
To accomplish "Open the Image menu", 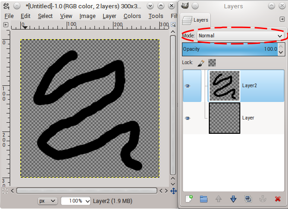I will click(88, 16).
